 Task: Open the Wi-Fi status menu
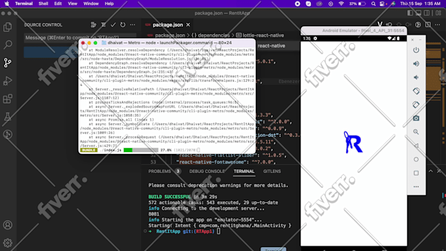tap(341, 4)
